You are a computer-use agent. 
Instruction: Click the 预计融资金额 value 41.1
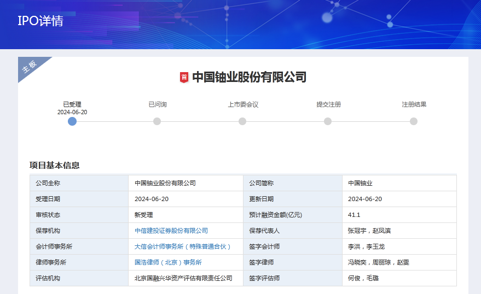pos(354,215)
